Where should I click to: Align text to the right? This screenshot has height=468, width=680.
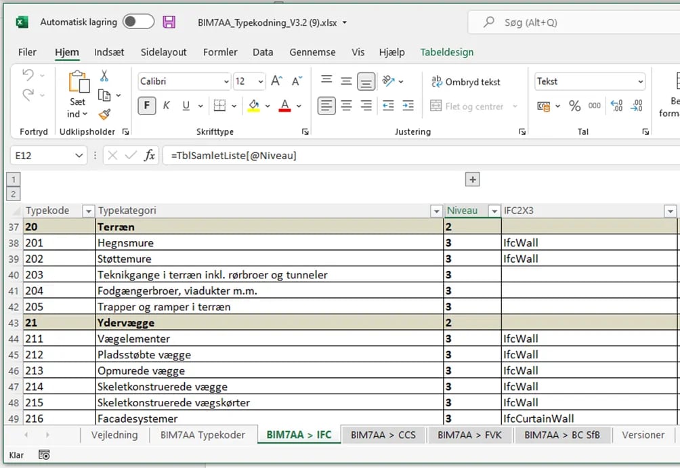click(366, 106)
